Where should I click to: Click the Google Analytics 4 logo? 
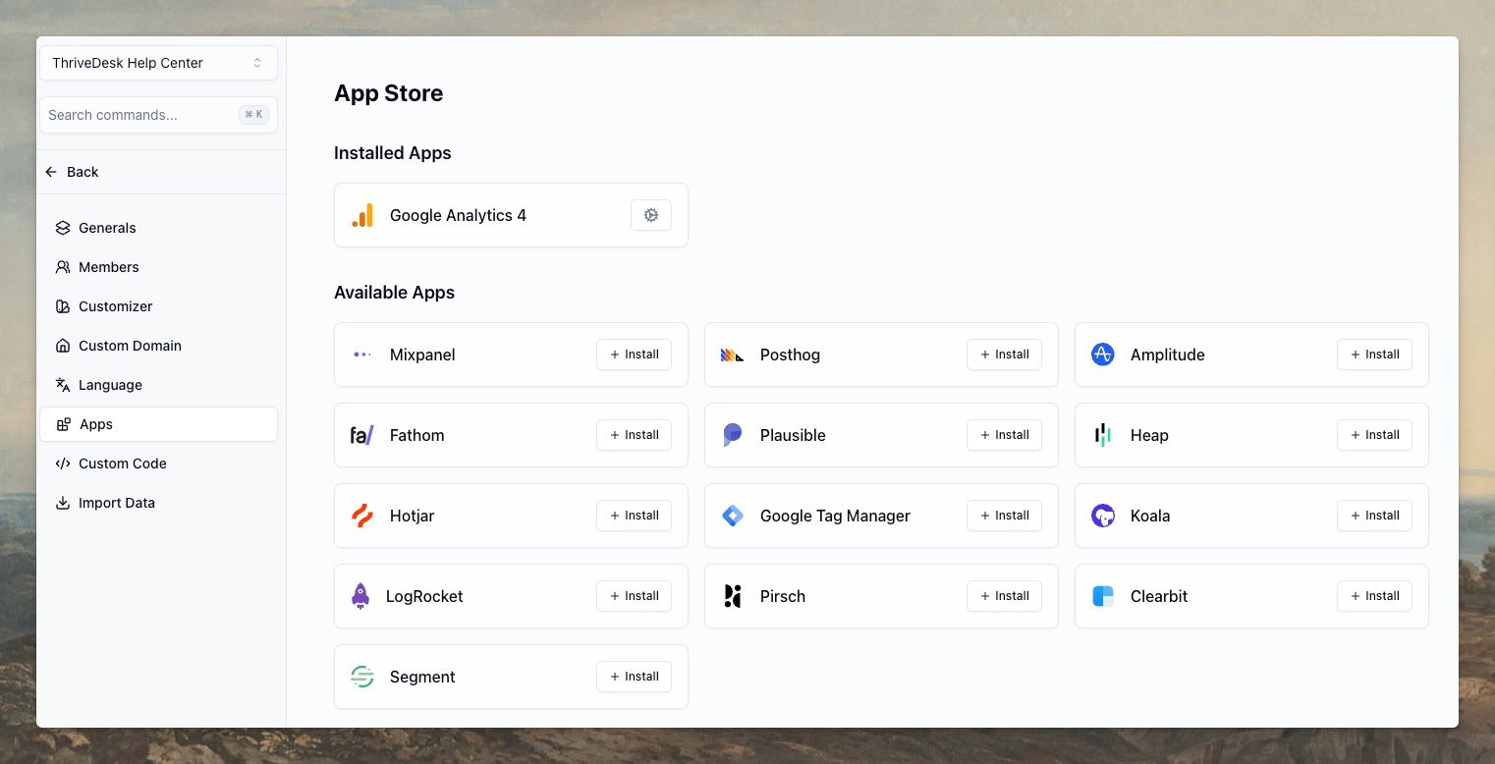click(362, 215)
